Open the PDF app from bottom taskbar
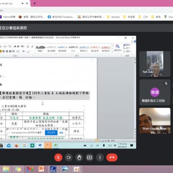The height and width of the screenshot is (173, 173). coord(53,169)
